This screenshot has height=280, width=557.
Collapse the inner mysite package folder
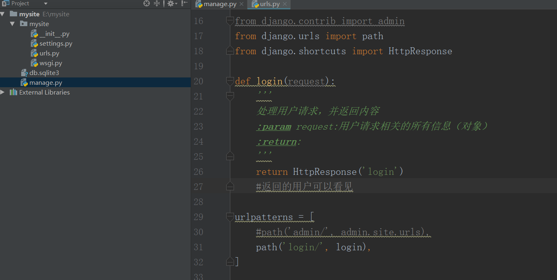pyautogui.click(x=13, y=24)
